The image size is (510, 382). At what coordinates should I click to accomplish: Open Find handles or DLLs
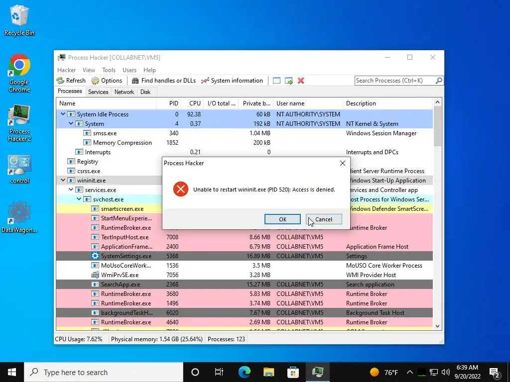click(163, 81)
